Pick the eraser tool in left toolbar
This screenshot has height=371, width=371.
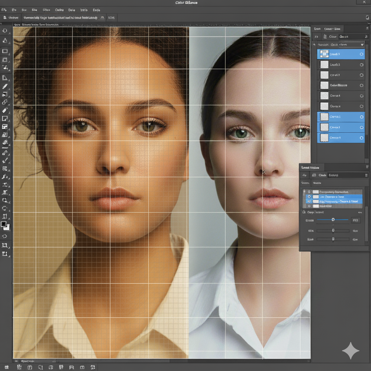5,110
